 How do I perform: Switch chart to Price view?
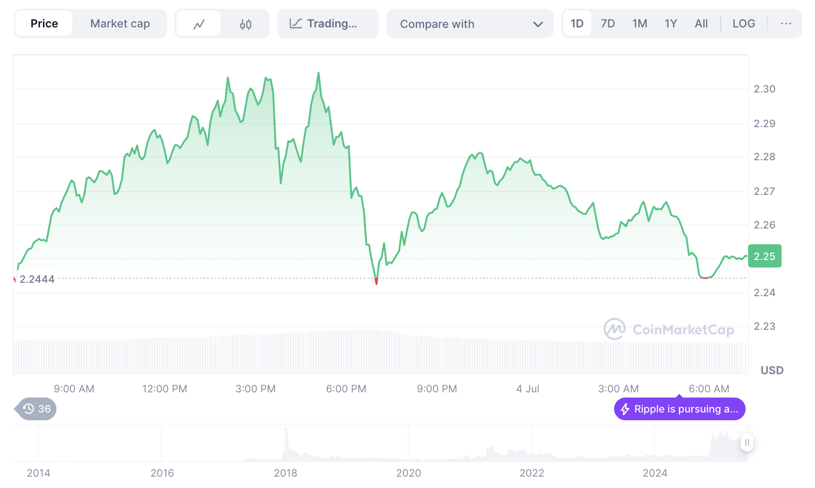click(44, 24)
